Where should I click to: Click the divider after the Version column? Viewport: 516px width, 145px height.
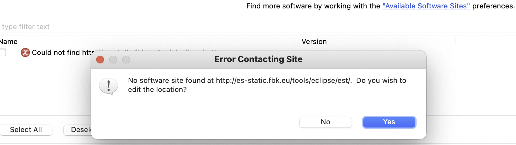tap(456, 42)
